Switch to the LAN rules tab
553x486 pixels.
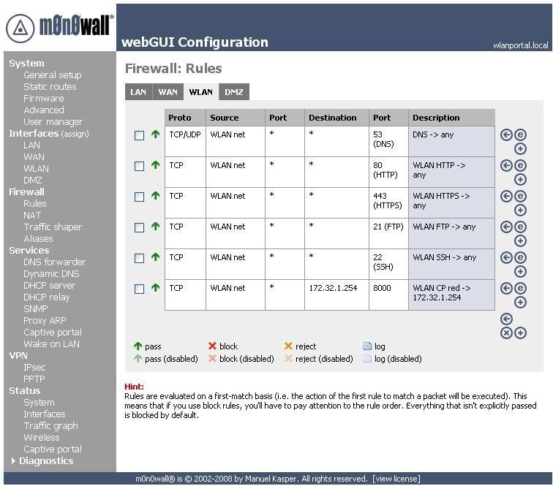[x=138, y=92]
